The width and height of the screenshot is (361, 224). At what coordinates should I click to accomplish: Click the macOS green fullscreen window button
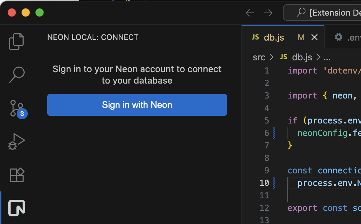point(40,12)
